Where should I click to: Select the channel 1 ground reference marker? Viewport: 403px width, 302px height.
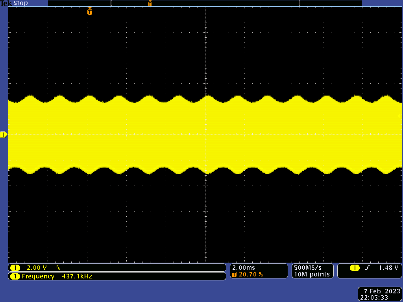click(4, 135)
